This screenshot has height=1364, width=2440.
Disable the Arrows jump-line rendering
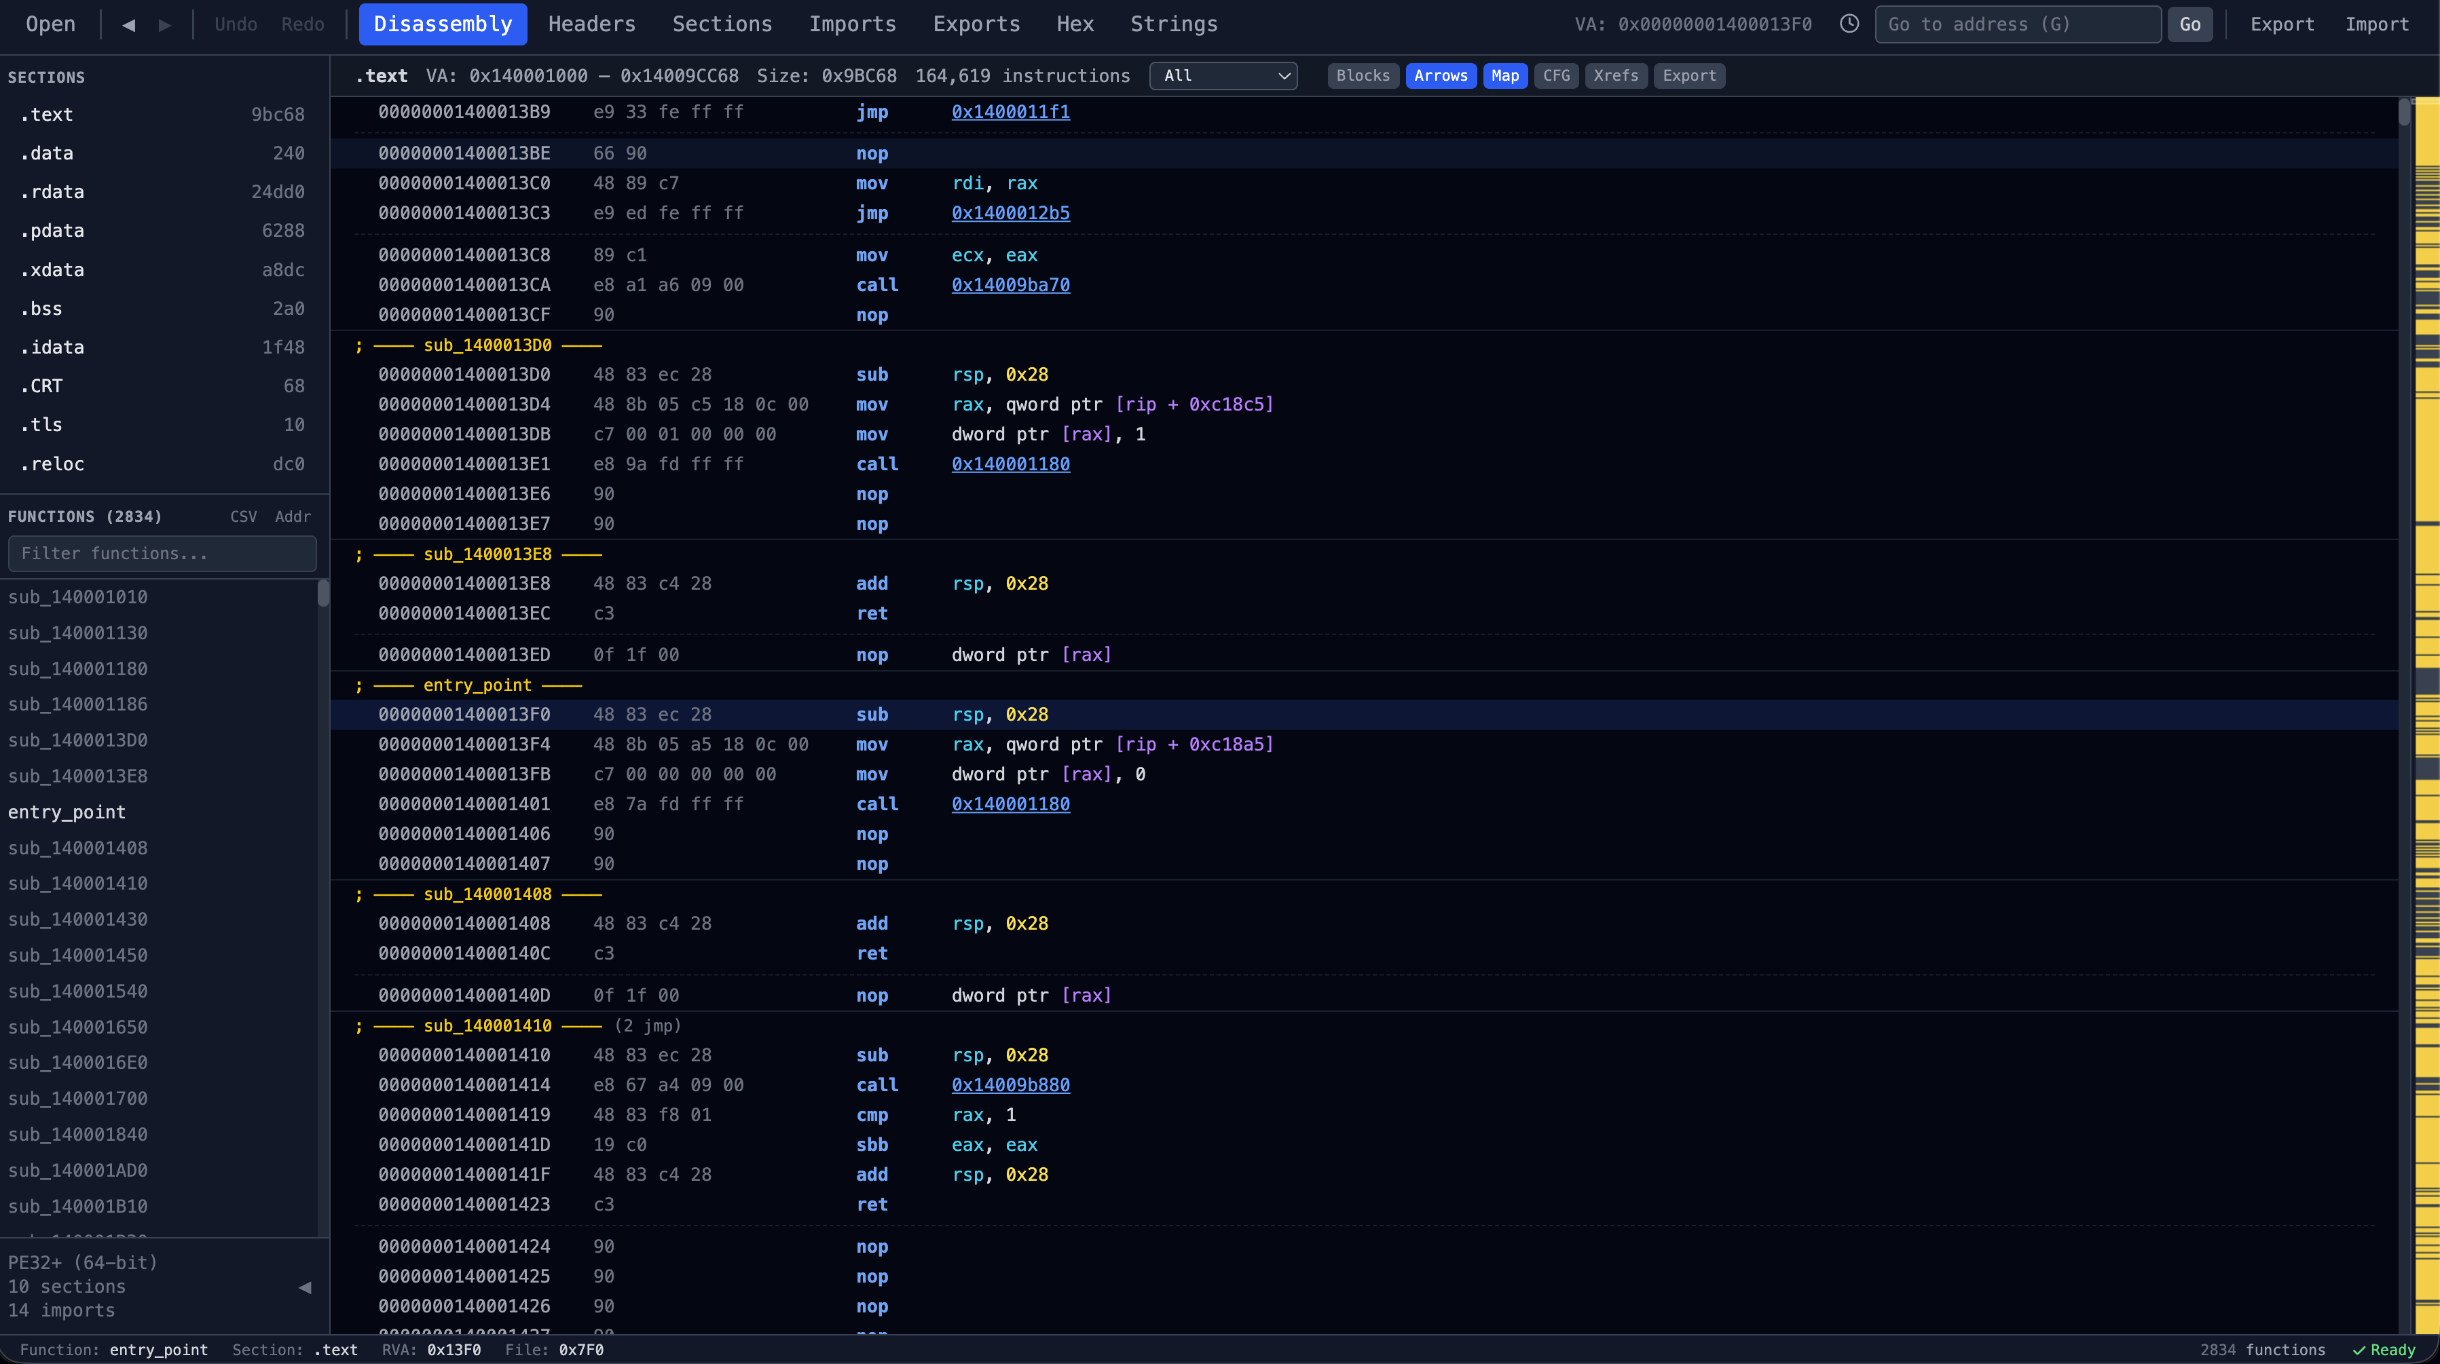[1441, 76]
